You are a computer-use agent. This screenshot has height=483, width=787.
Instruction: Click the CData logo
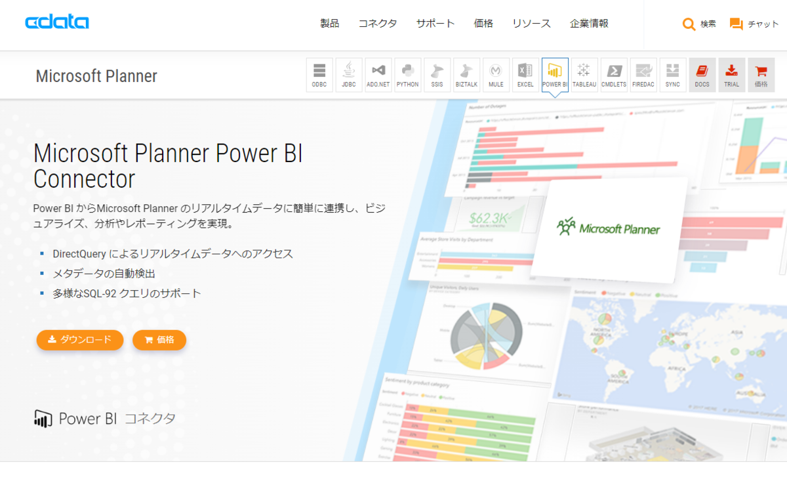click(x=57, y=22)
